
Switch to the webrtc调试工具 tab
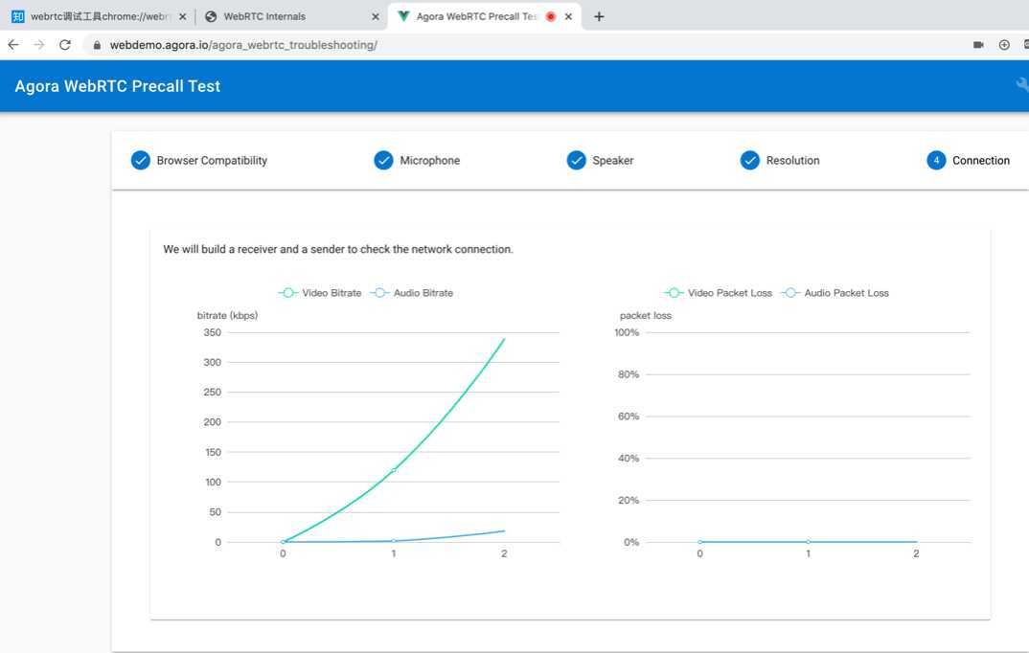point(99,16)
